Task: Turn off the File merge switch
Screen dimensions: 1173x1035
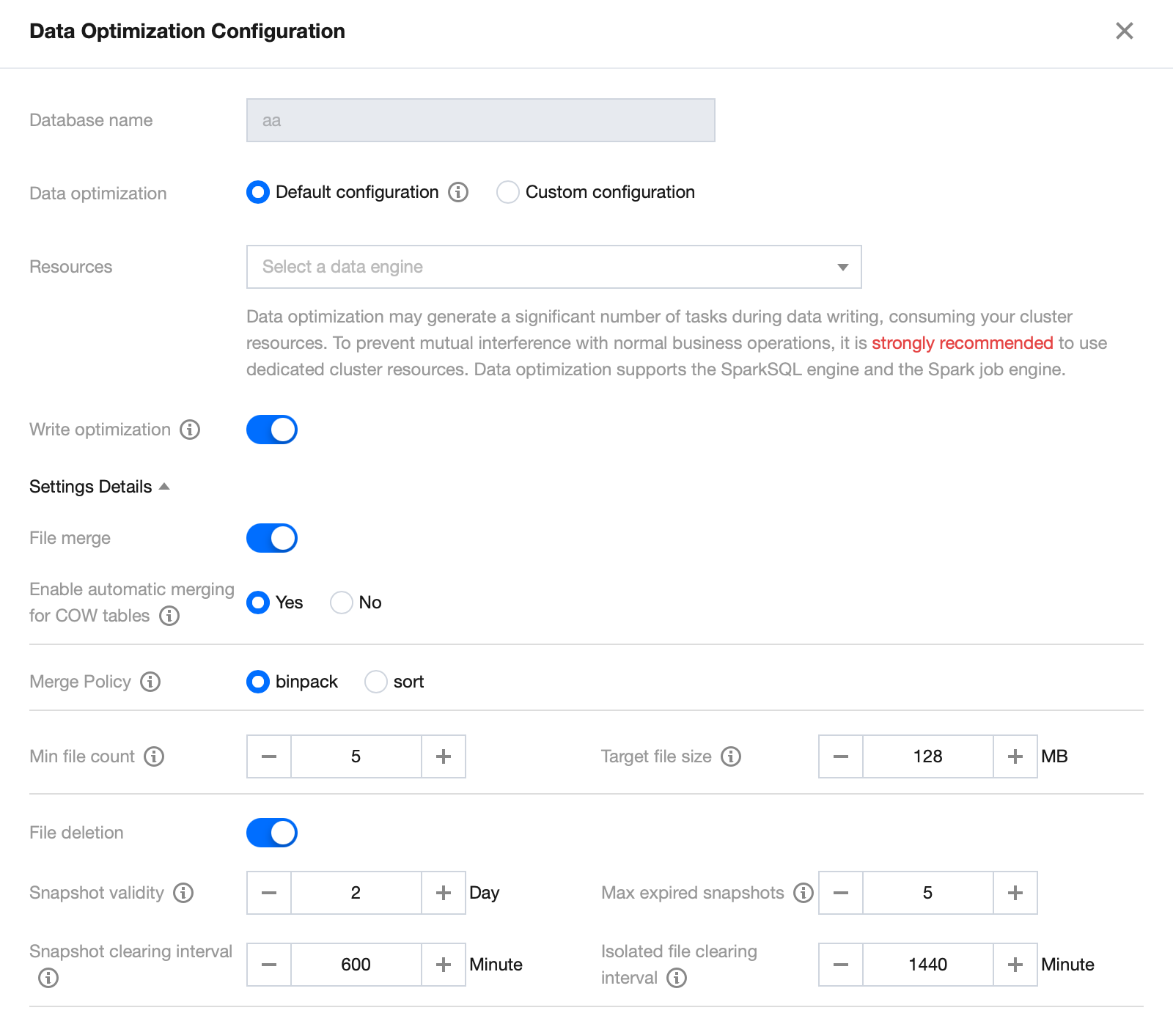Action: 272,538
